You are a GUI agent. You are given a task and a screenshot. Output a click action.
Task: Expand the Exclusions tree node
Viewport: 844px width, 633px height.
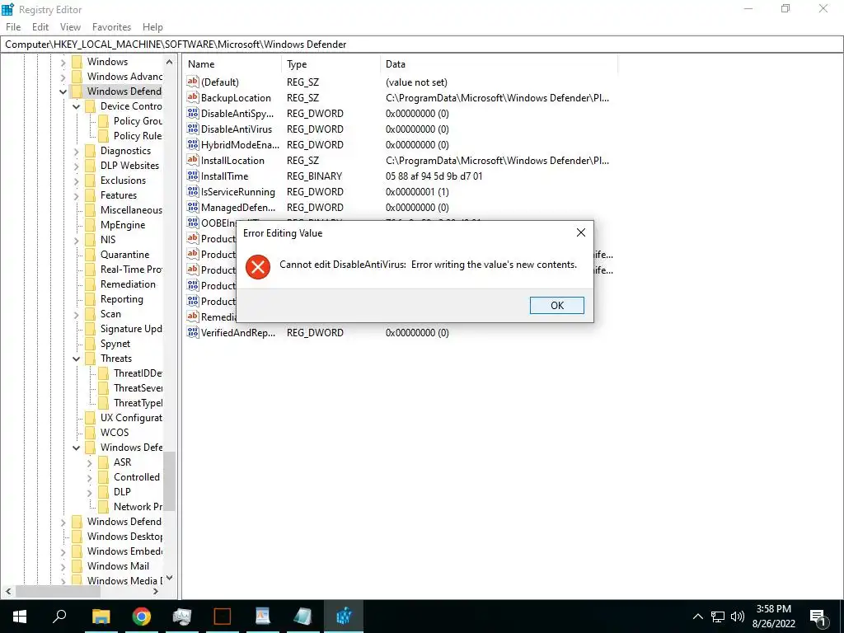click(76, 181)
